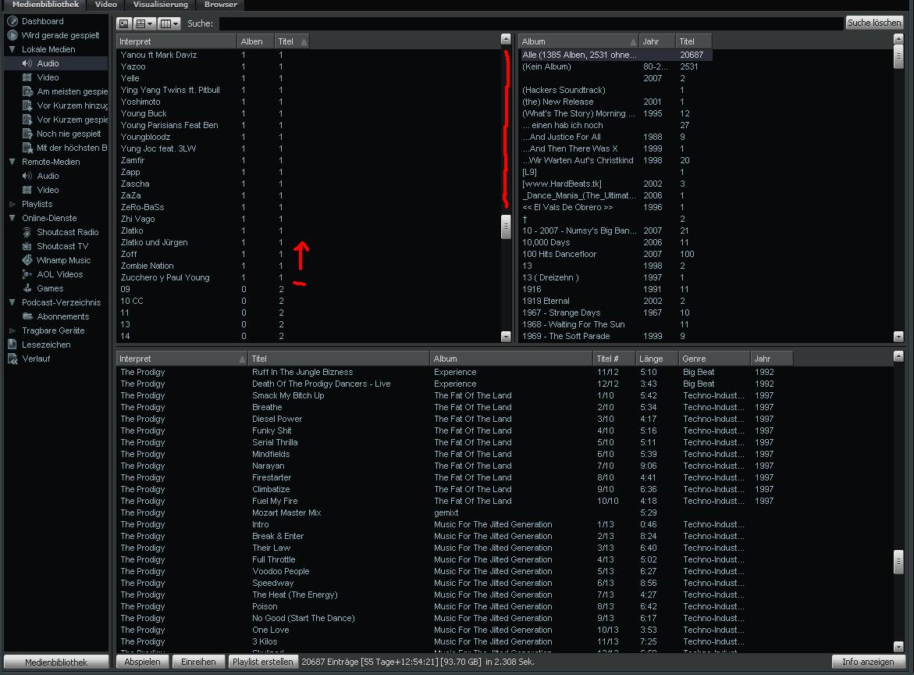Collapse the Remote-Medien tree node
The image size is (914, 675).
[12, 162]
